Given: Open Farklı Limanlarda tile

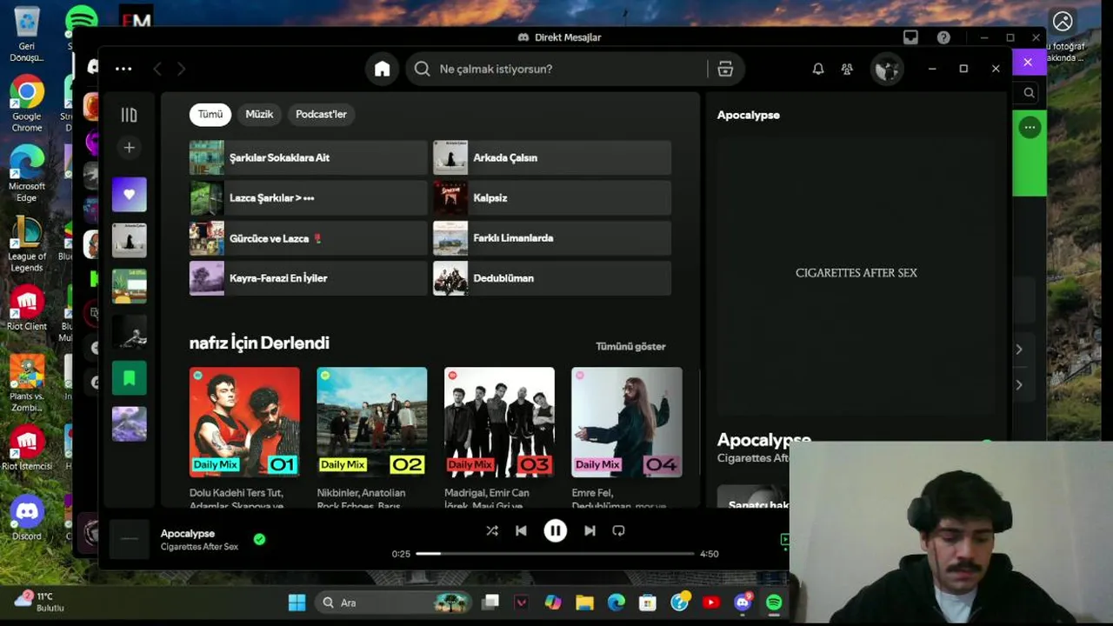Looking at the screenshot, I should (552, 238).
